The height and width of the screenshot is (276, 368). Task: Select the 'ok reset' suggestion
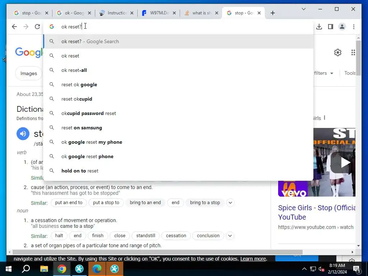click(178, 56)
